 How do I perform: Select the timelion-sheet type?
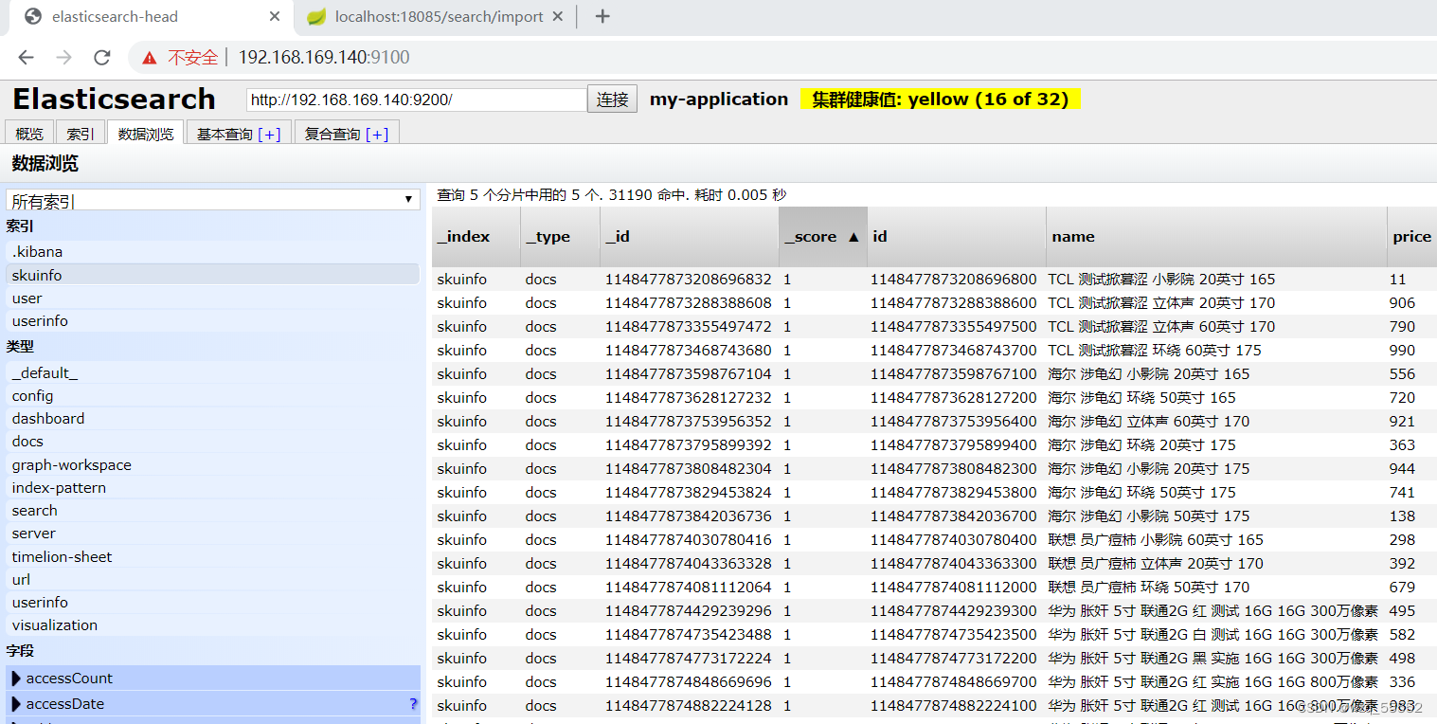click(x=213, y=557)
